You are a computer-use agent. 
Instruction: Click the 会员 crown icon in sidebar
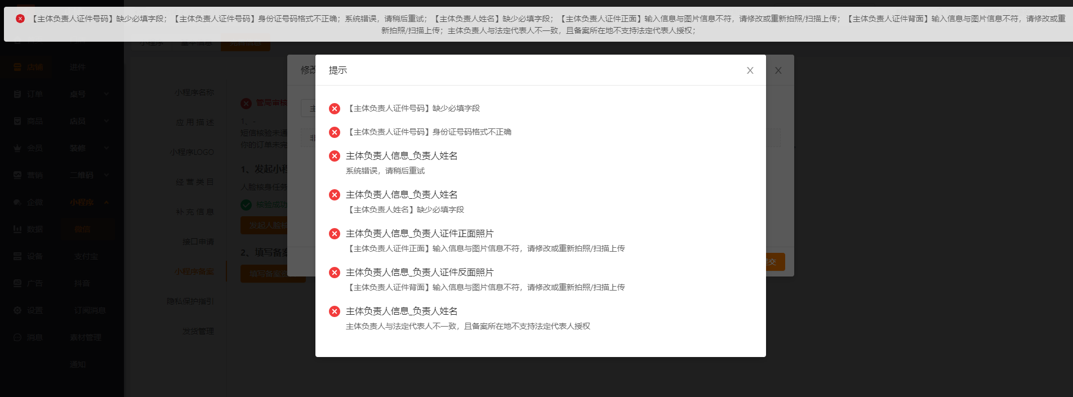tap(17, 148)
